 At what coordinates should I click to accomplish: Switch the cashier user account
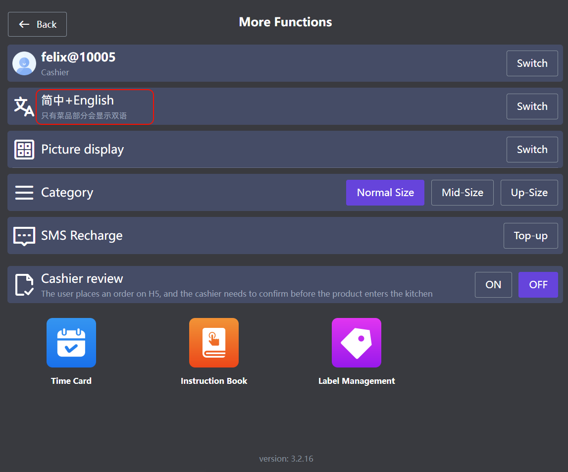[x=532, y=63]
